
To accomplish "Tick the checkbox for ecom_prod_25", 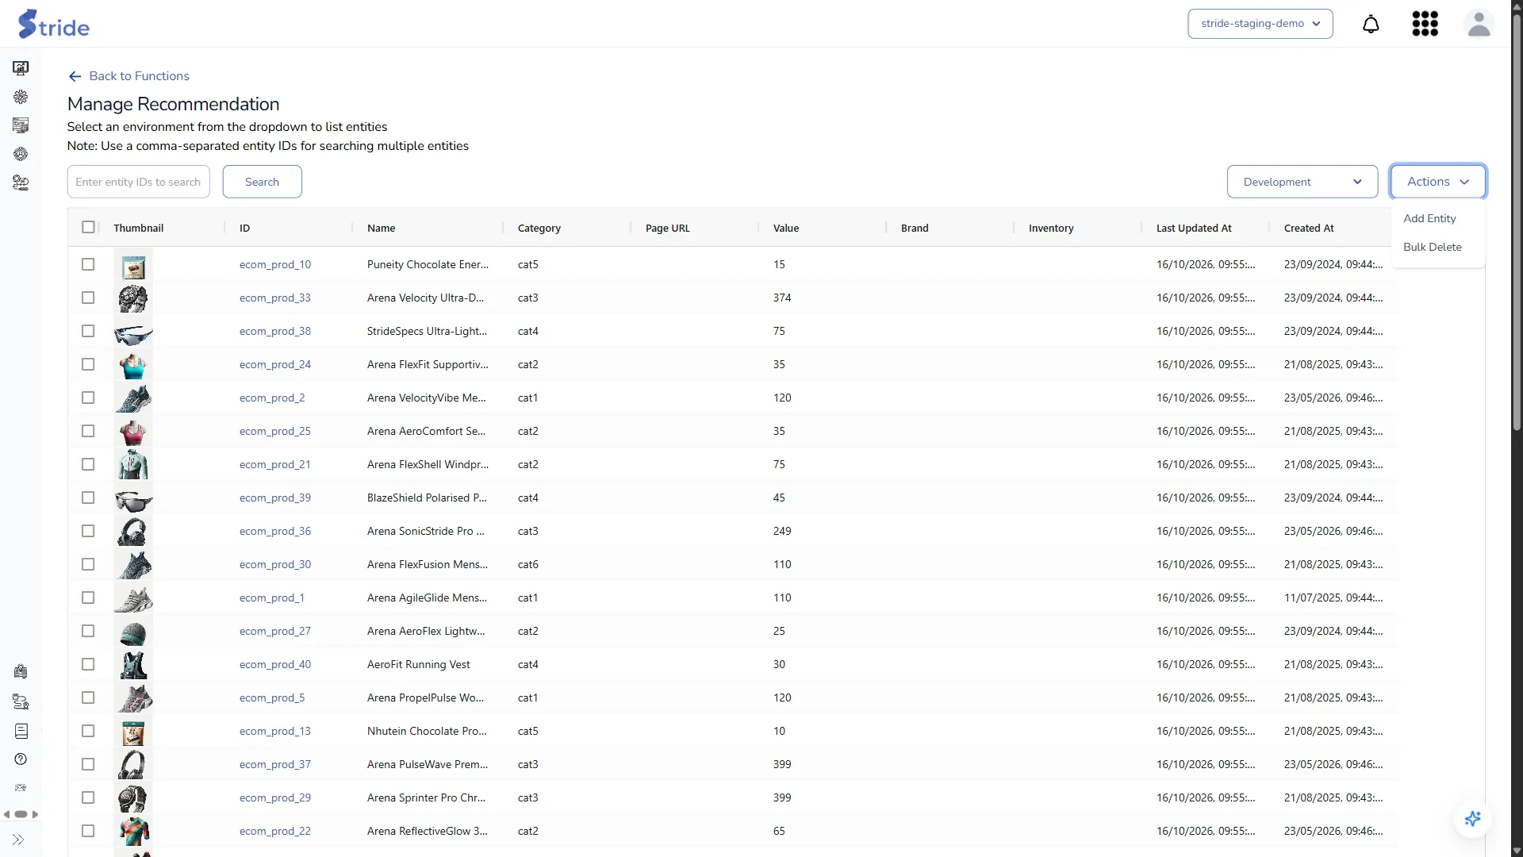I will click(x=88, y=431).
